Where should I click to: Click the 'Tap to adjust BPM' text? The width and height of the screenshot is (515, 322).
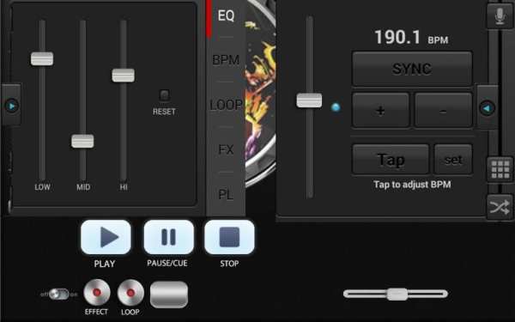412,185
